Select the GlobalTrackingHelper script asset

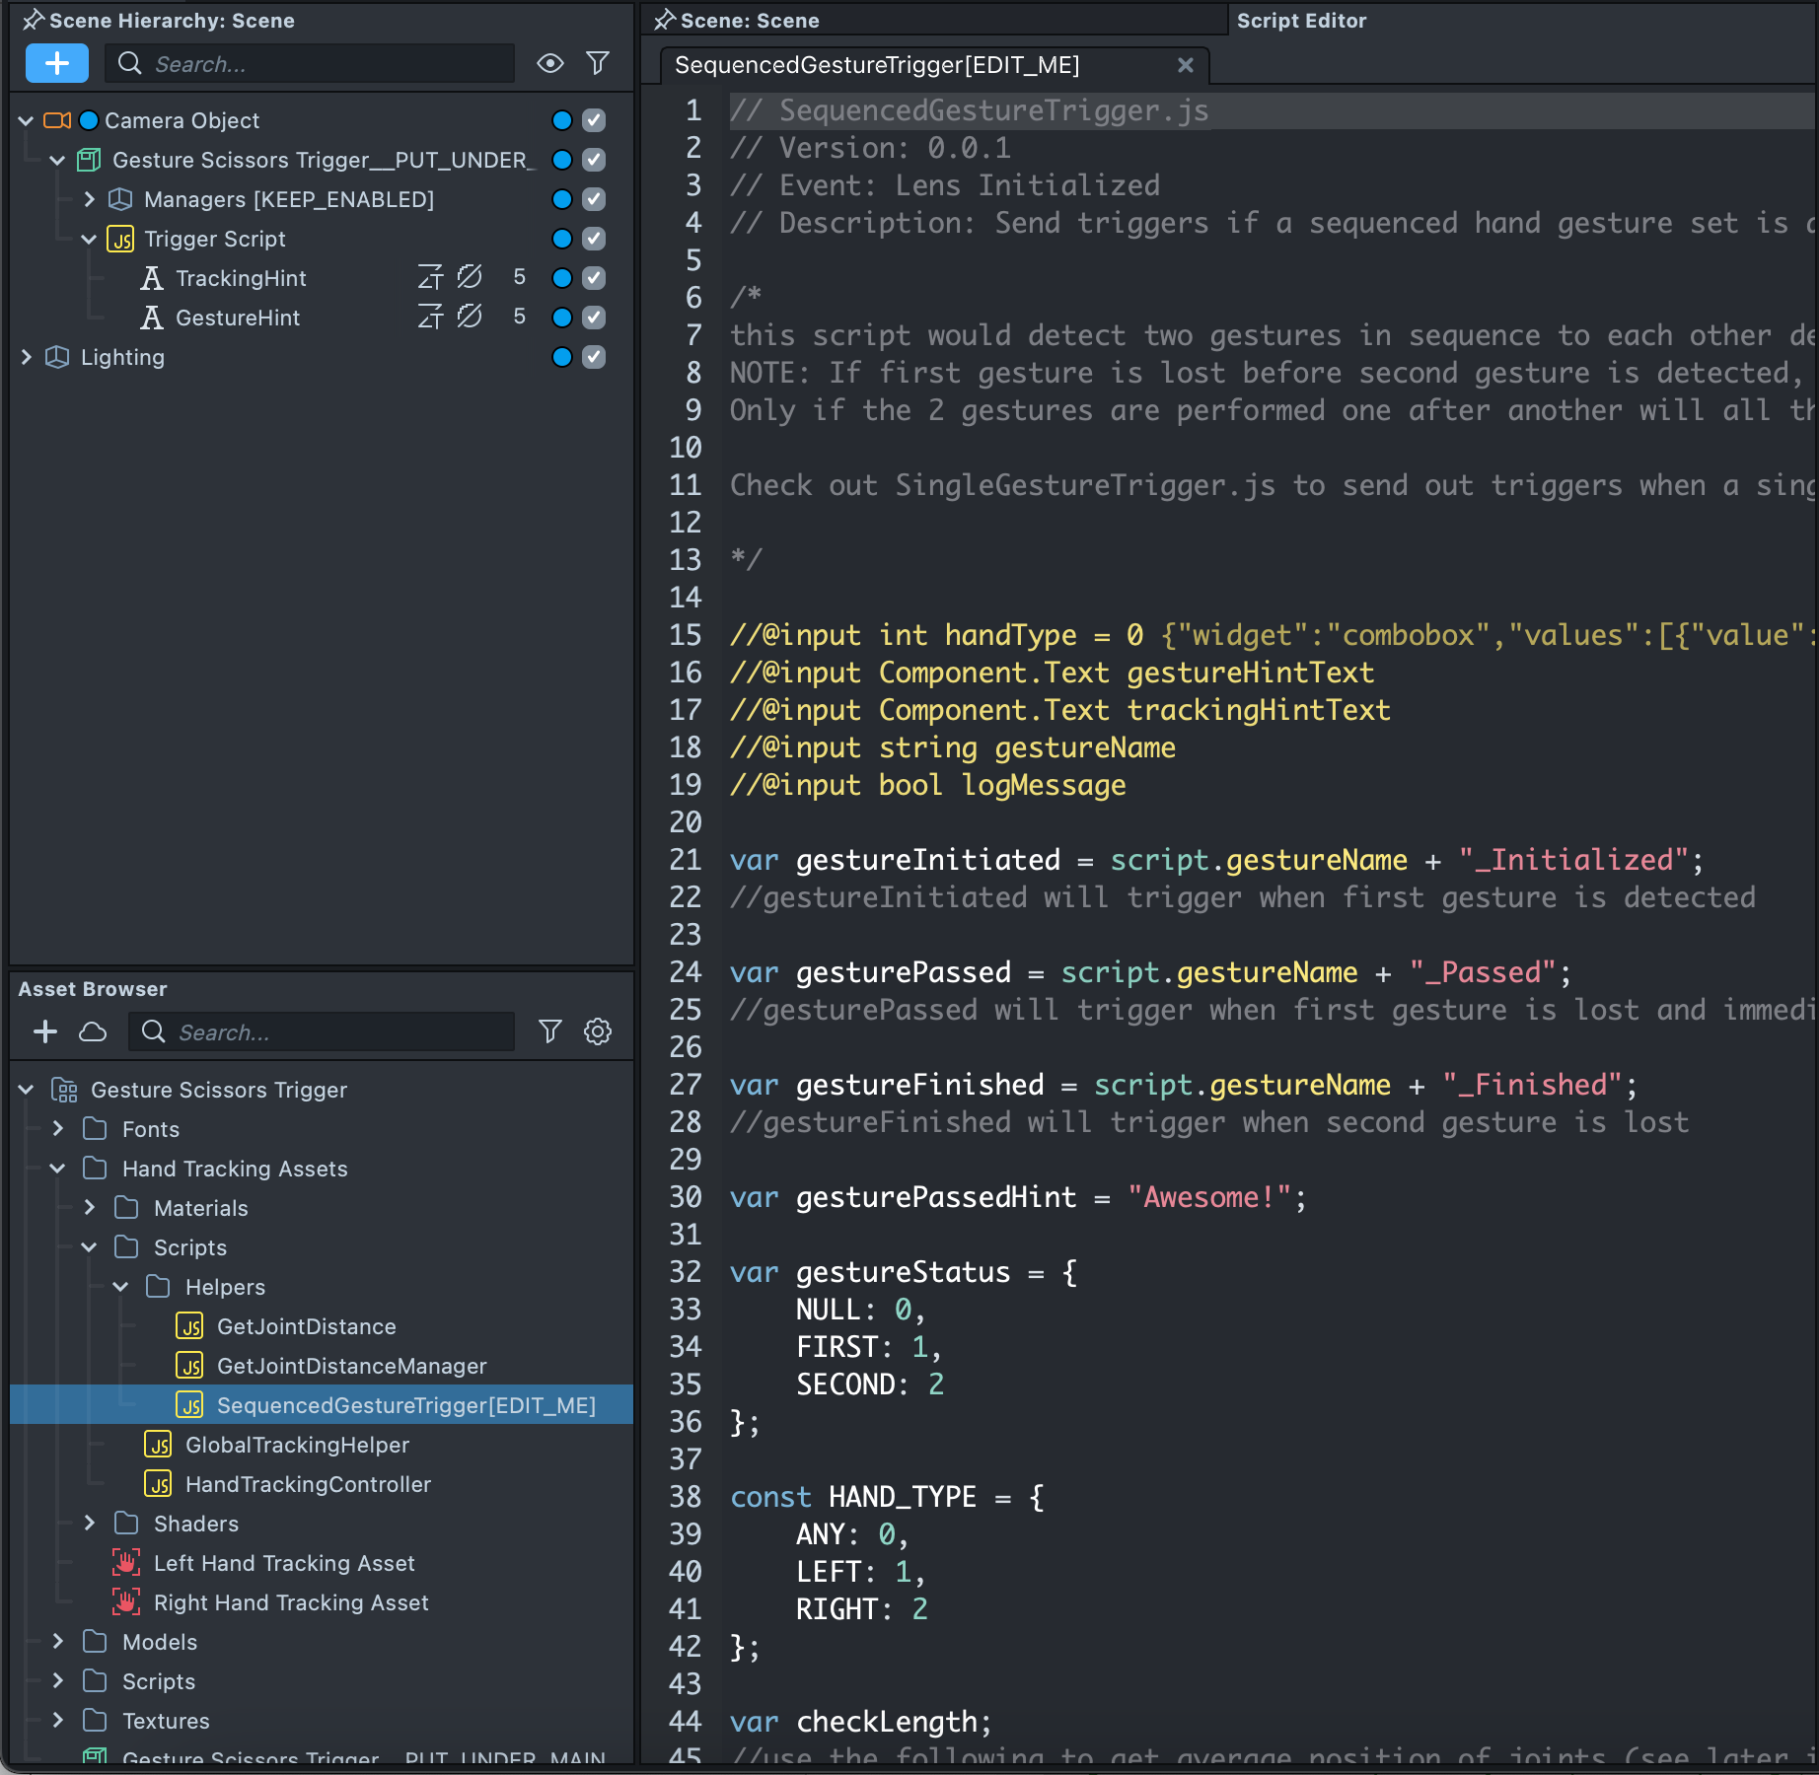click(296, 1445)
